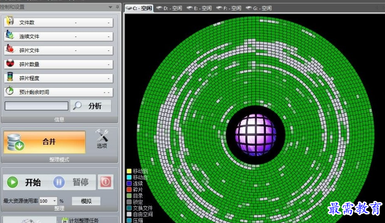
Task: Switch to the C: - 空闲 tab
Action: coord(139,8)
